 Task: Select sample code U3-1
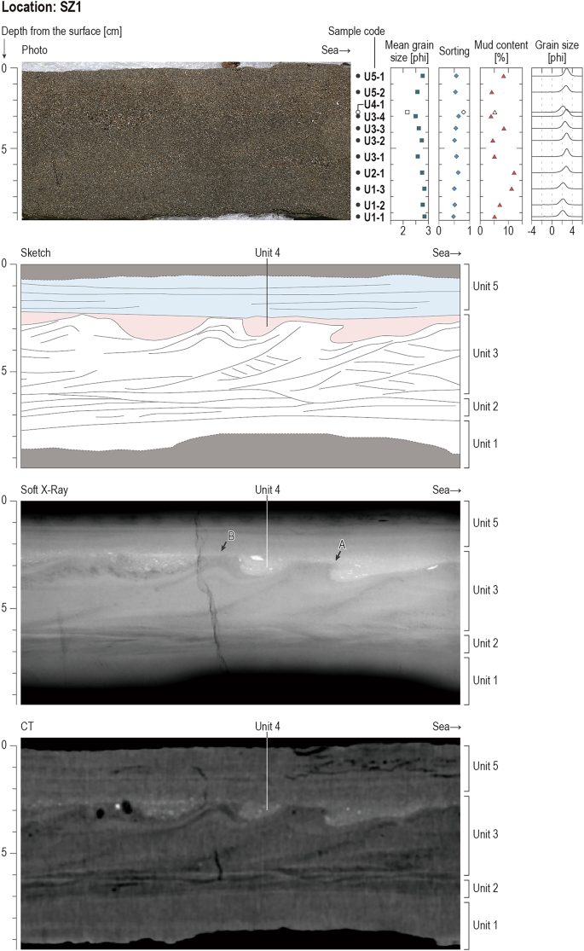tap(373, 157)
